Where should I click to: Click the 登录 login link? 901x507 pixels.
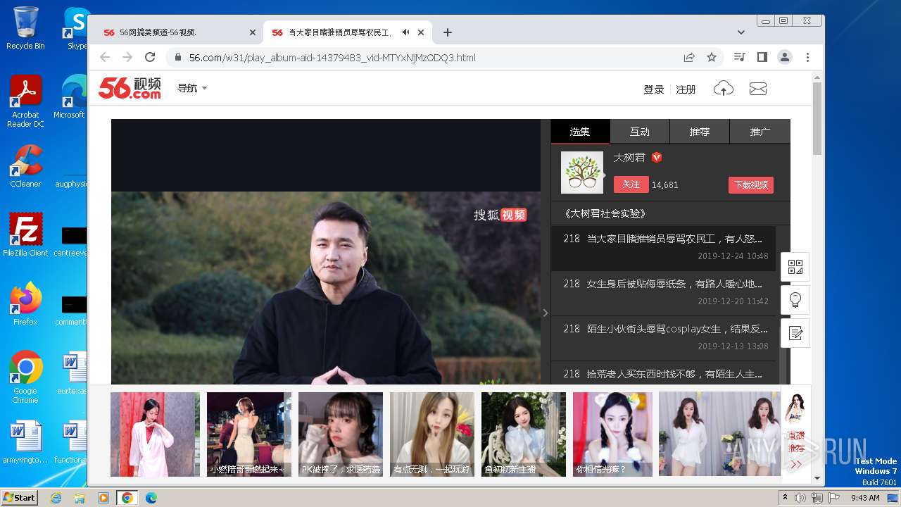654,89
